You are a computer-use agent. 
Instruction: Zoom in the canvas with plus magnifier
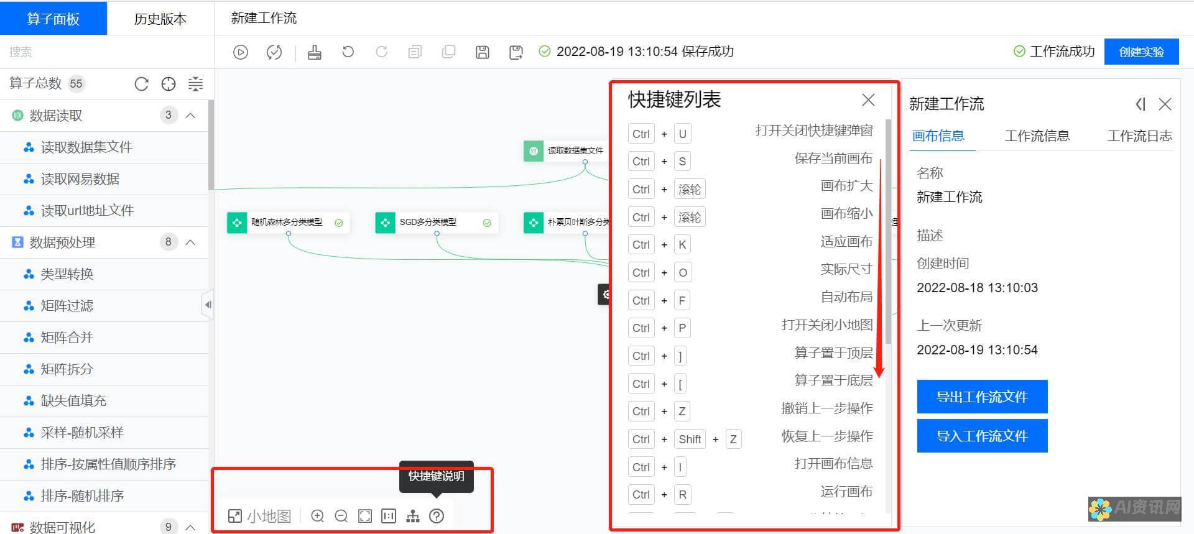[x=318, y=516]
